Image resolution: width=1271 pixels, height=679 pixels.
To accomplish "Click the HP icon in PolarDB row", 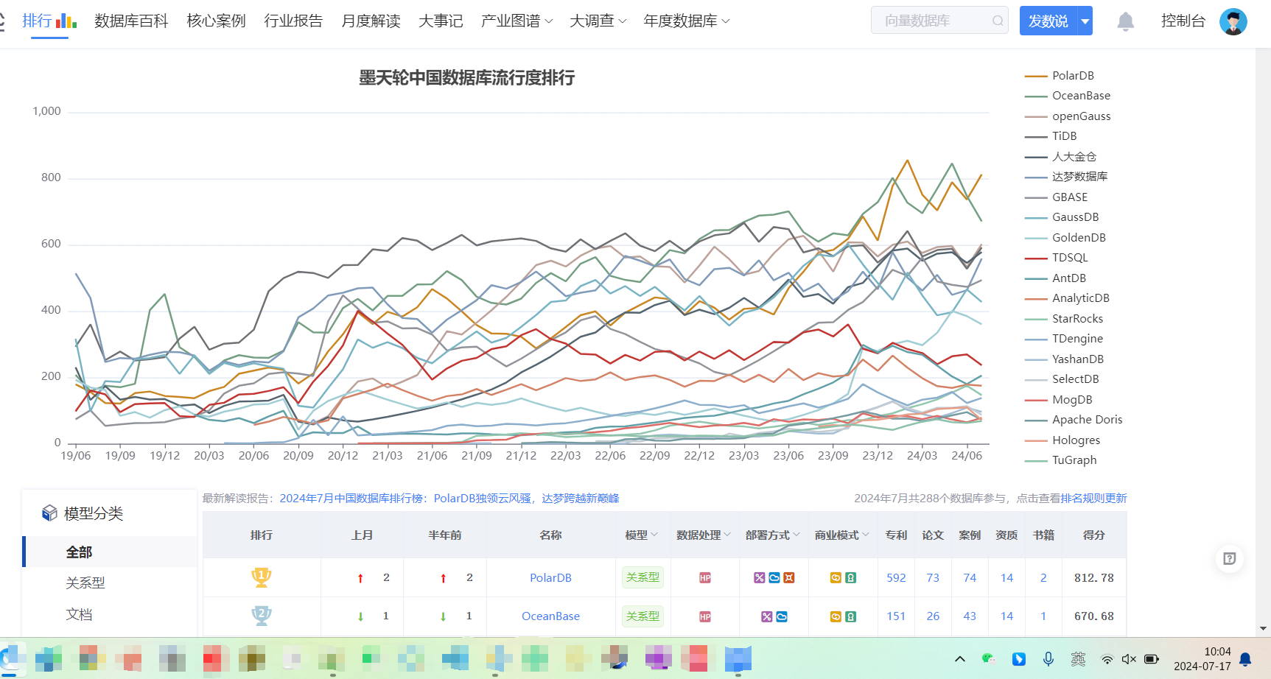I will 704,578.
